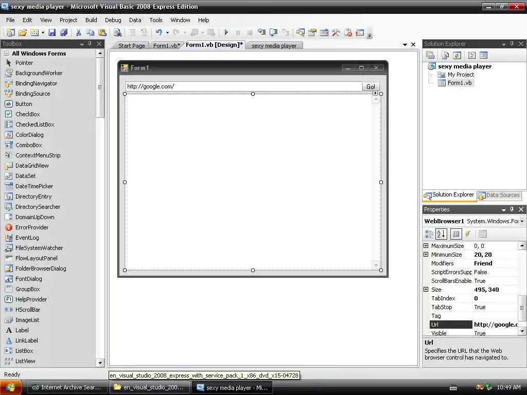The height and width of the screenshot is (395, 527).
Task: Click the Toolbox scroll down arrow
Action: 100,363
